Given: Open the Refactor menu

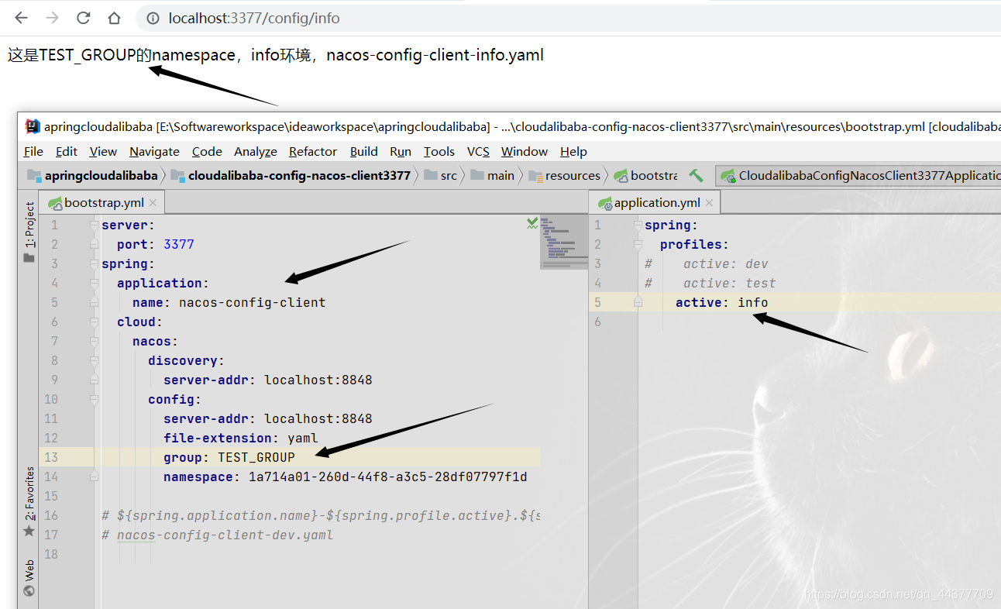Looking at the screenshot, I should click(313, 151).
